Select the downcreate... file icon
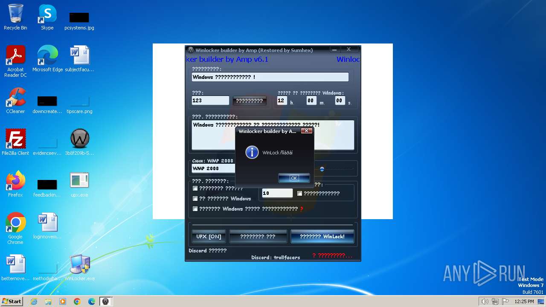This screenshot has width=546, height=307. click(47, 104)
